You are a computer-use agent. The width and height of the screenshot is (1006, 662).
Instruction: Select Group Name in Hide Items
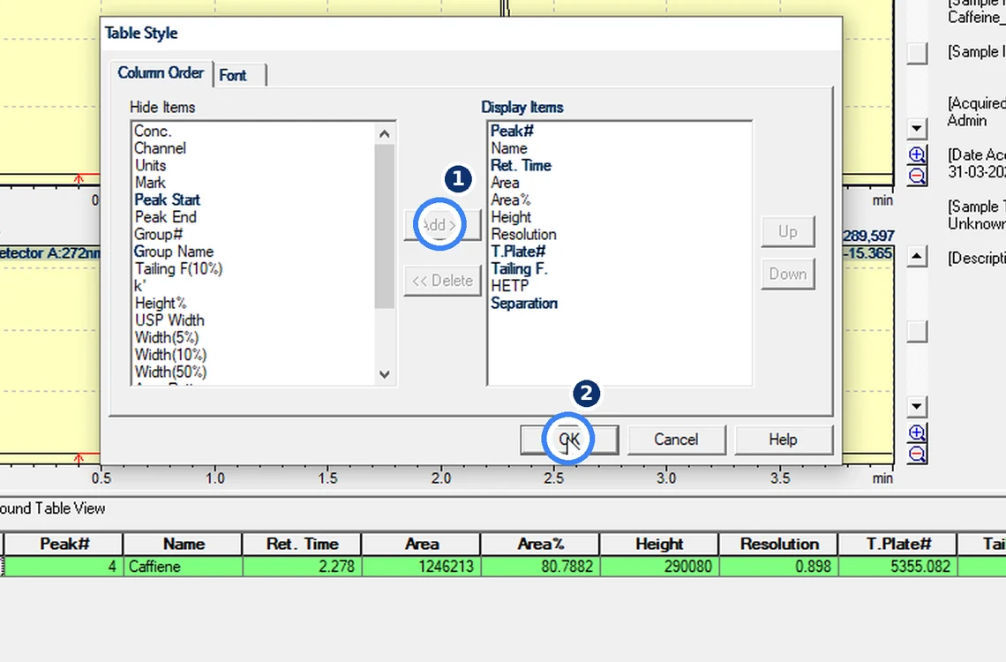[174, 252]
